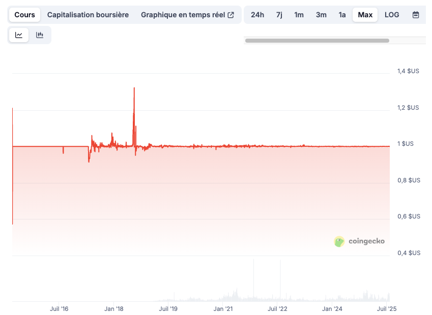Set chart range to 7j
The image size is (432, 315).
pos(279,15)
